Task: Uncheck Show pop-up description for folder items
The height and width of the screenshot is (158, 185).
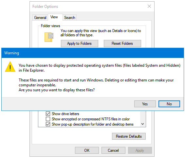Action: click(48, 124)
